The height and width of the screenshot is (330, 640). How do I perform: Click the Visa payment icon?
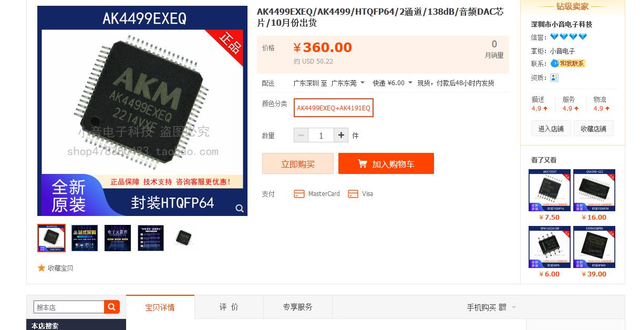[353, 194]
